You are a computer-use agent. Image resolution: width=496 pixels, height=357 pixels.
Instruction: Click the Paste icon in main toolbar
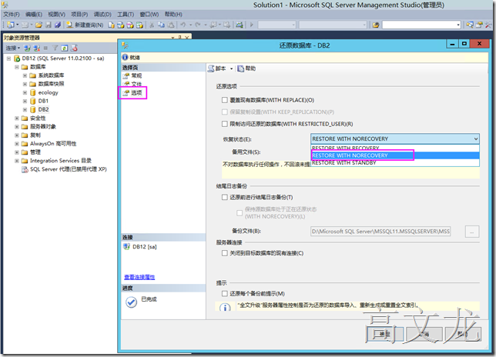point(171,25)
